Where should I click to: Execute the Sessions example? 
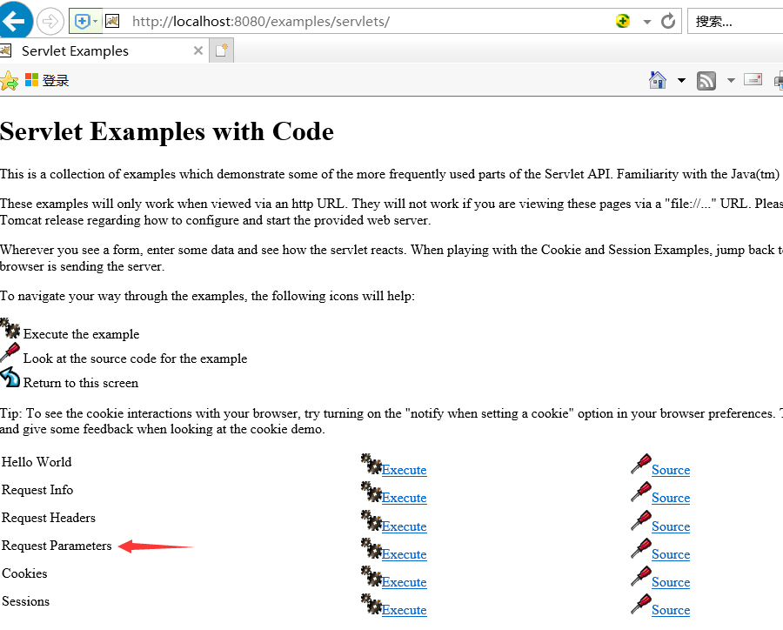pyautogui.click(x=404, y=610)
